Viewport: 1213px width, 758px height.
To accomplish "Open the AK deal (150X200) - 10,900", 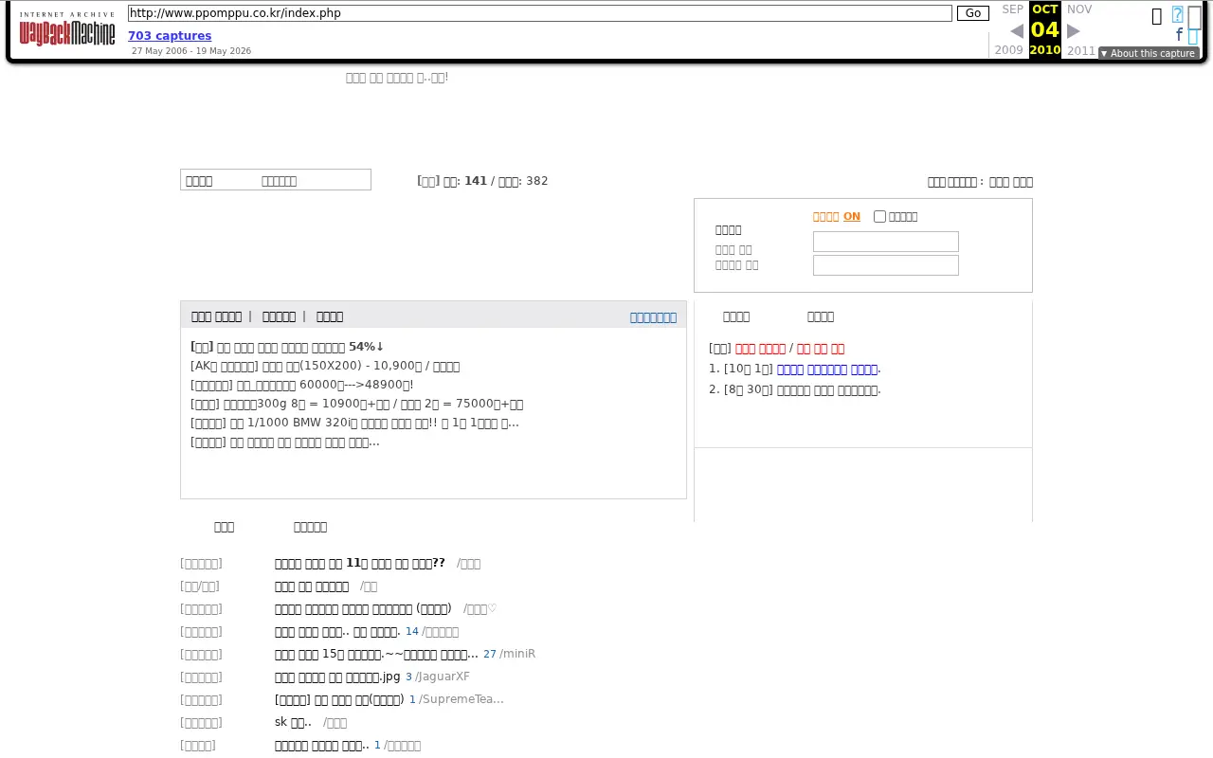I will pyautogui.click(x=325, y=366).
